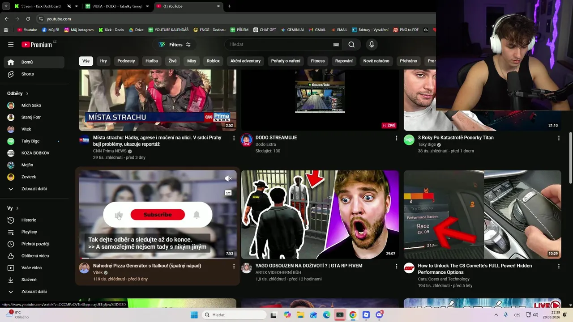Reload the page
The width and height of the screenshot is (573, 322).
pos(28,19)
